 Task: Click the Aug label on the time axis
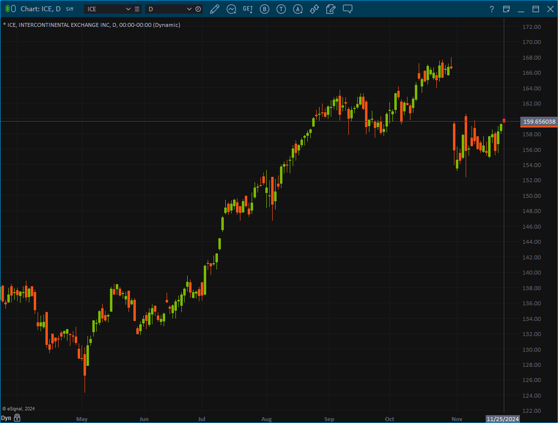tap(267, 419)
